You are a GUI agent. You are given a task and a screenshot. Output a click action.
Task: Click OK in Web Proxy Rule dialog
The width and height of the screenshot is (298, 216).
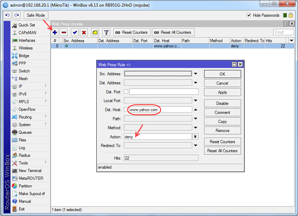pos(222,74)
